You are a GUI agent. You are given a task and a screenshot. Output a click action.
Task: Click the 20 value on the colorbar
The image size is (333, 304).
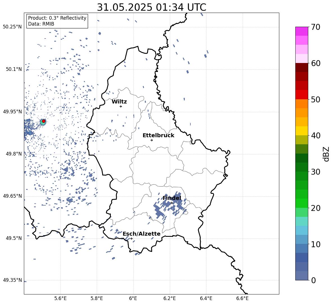(316, 208)
